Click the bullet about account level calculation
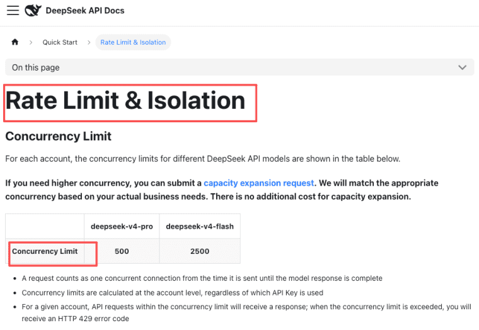This screenshot has height=330, width=479. [172, 293]
